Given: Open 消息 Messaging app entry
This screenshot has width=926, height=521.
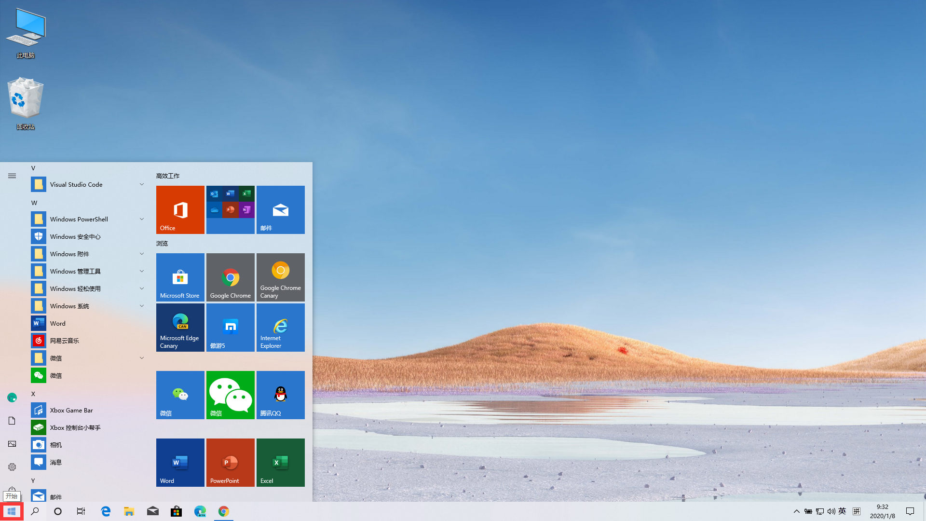Looking at the screenshot, I should (x=88, y=462).
